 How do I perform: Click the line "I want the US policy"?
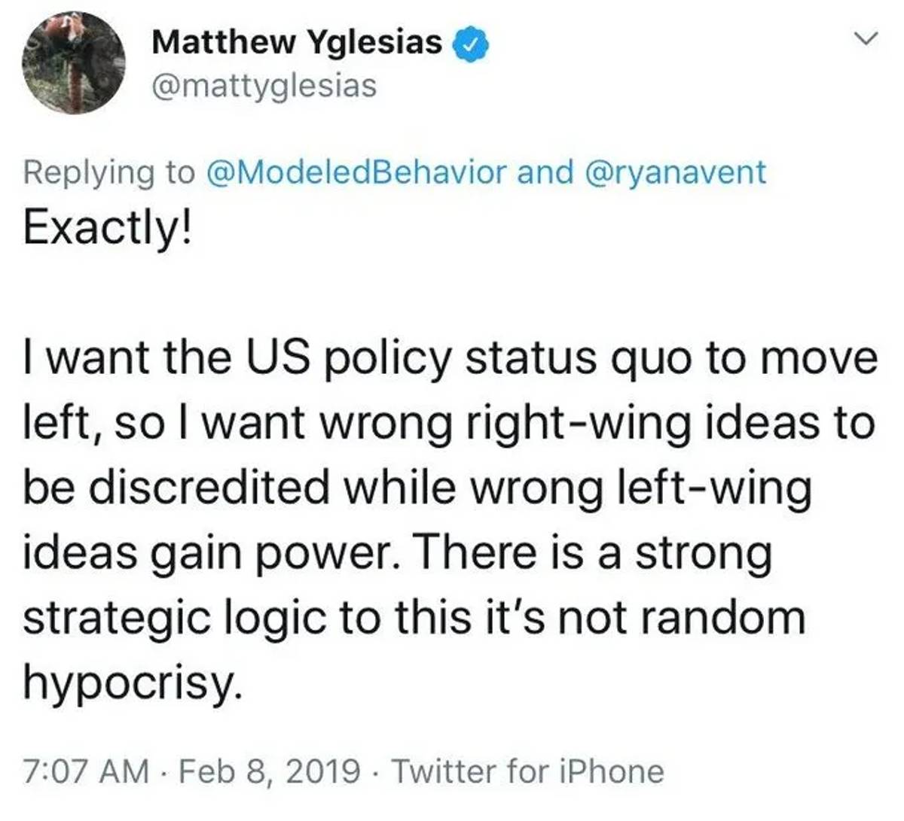click(451, 359)
